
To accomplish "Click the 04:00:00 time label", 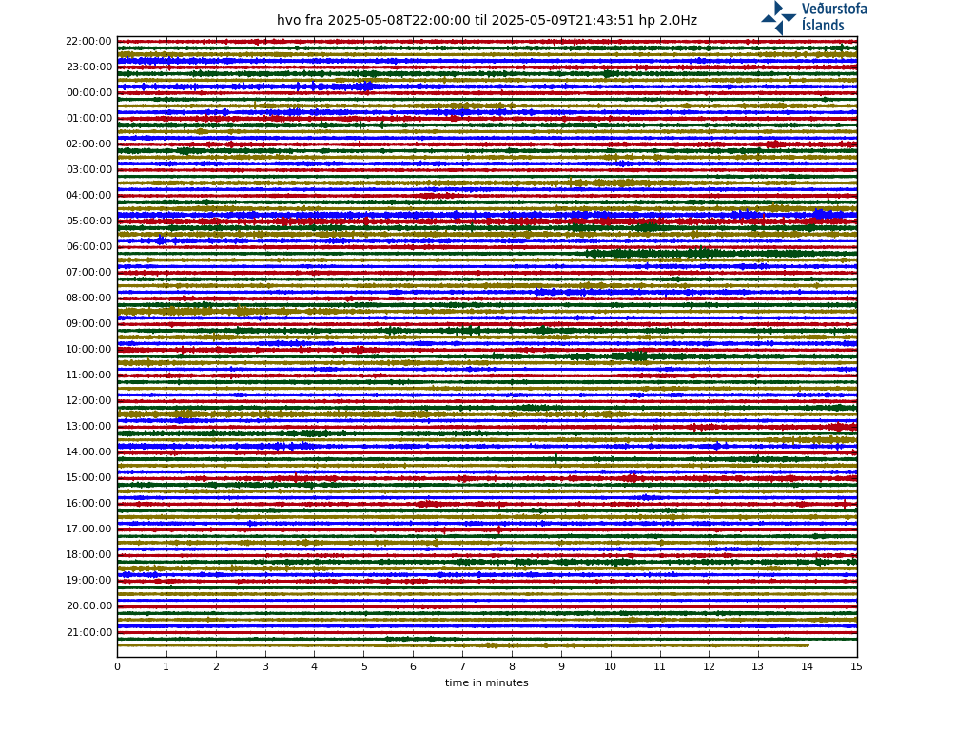I will 88,195.
